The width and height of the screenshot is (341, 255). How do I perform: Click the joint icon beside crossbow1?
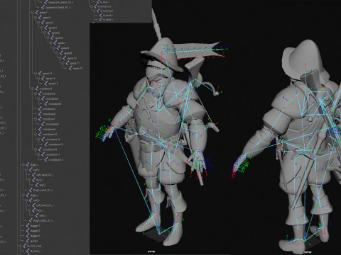coord(37,89)
